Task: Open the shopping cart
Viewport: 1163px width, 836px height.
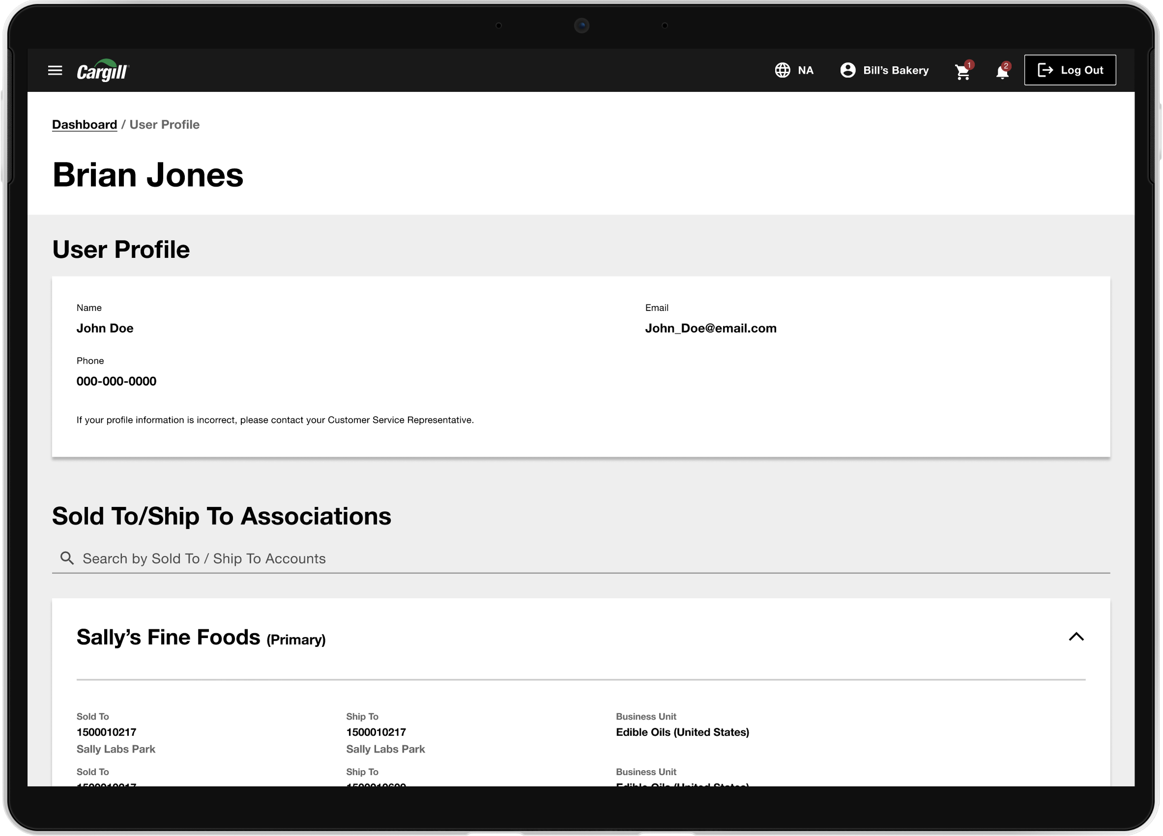Action: tap(962, 72)
